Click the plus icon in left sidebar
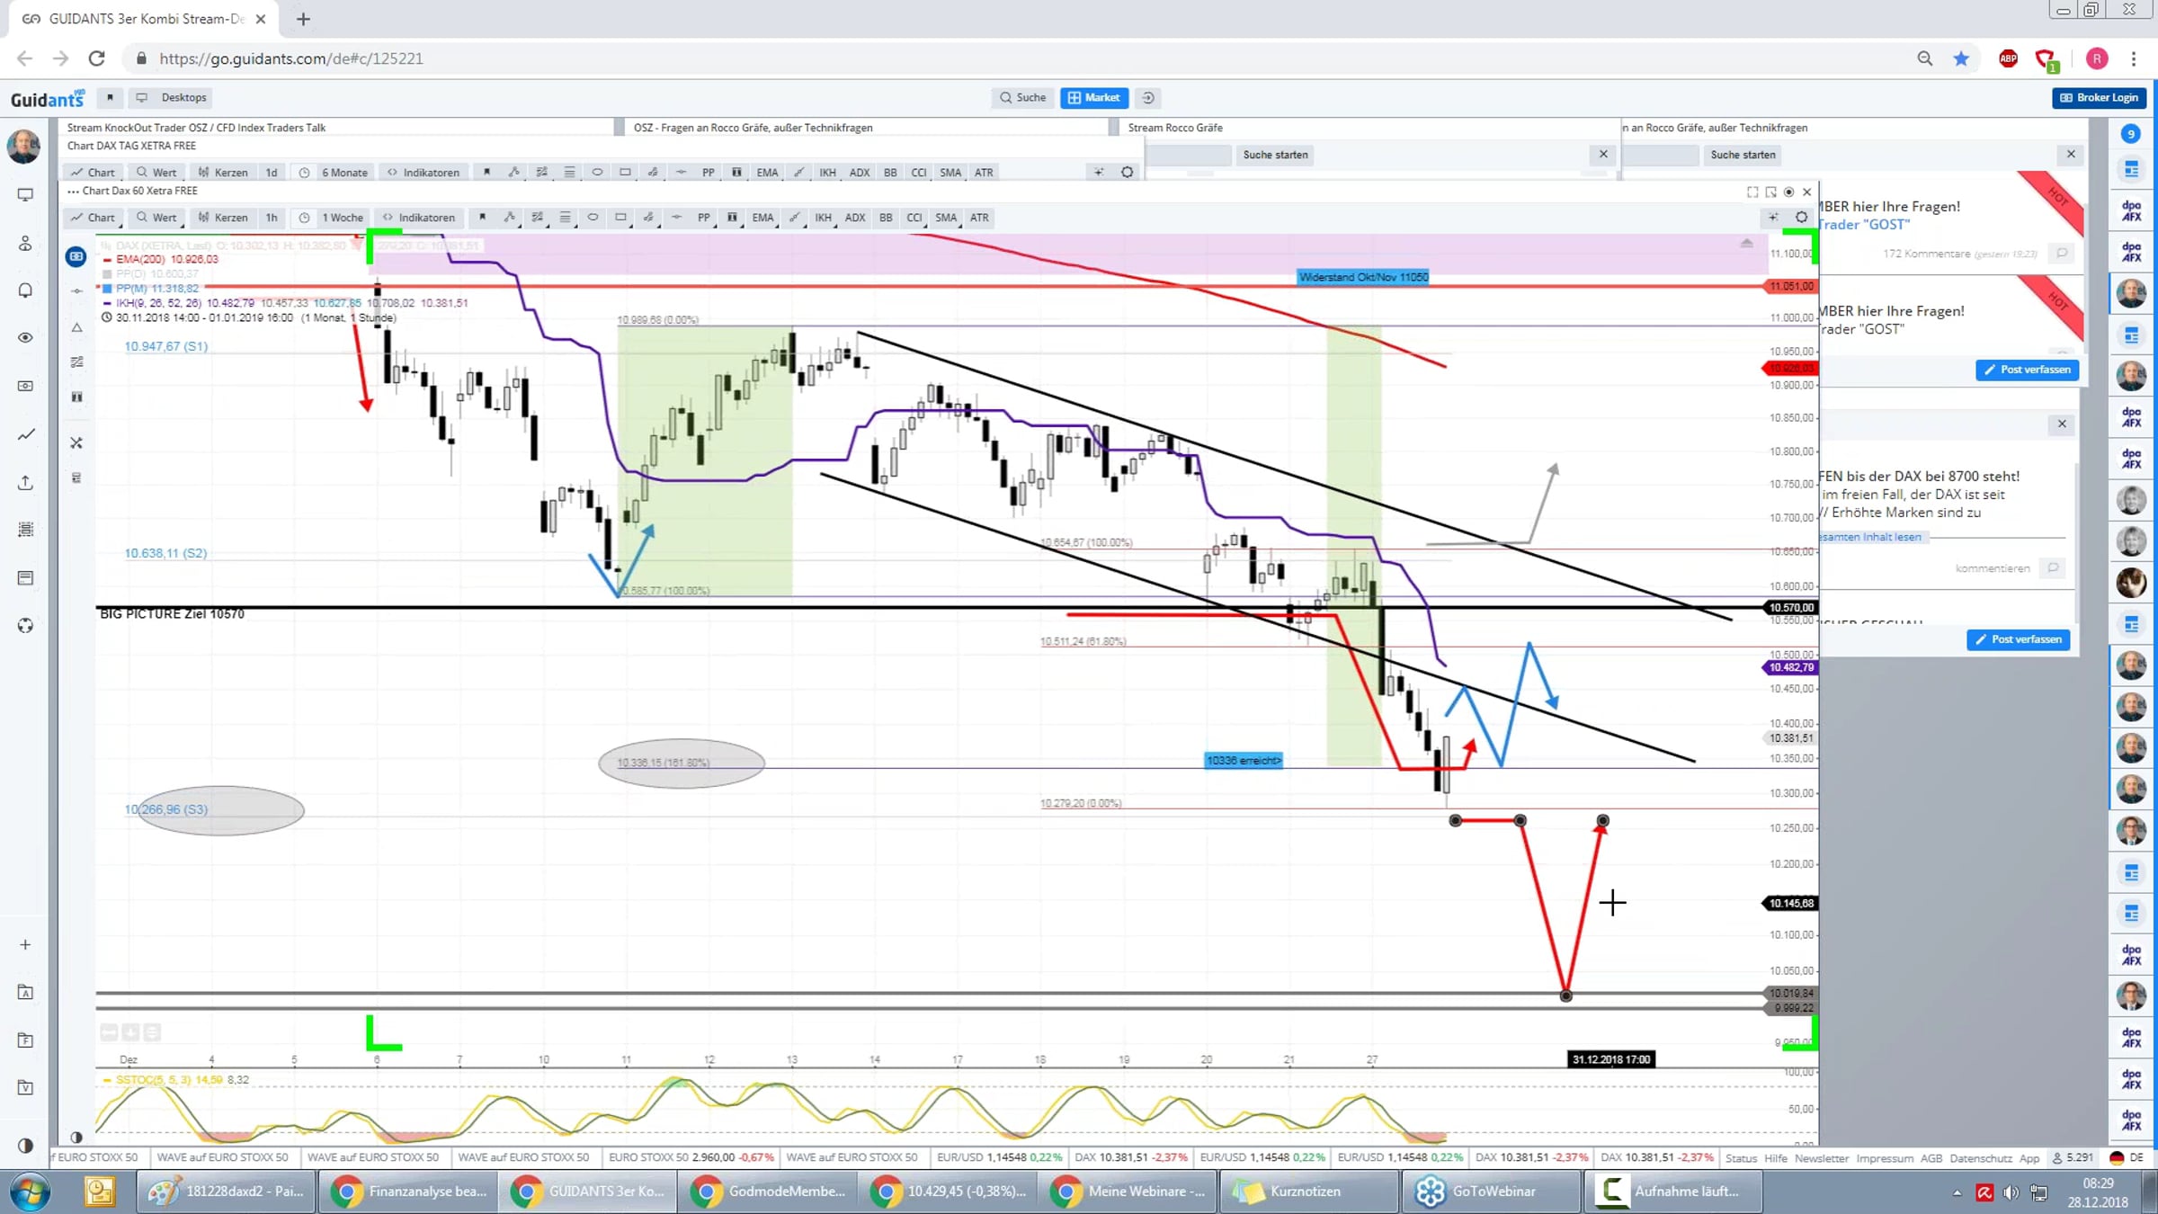 (x=25, y=945)
